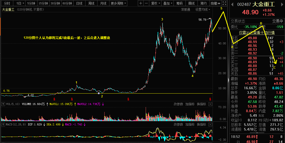Click current price 48.90 in header
The image size is (285, 143).
250,12
